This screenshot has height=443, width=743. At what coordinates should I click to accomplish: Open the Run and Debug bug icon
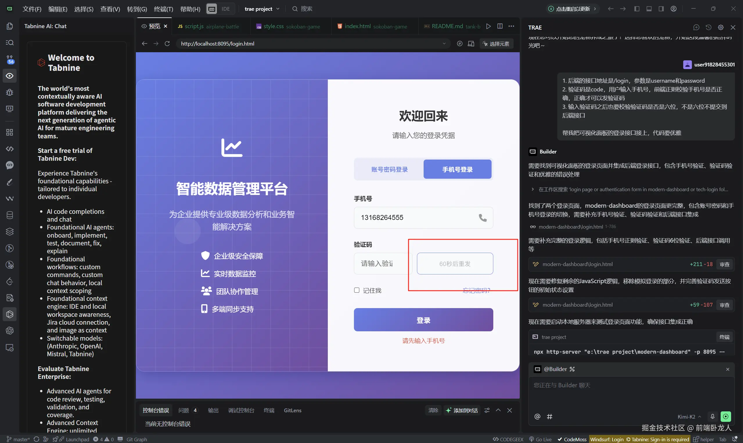(10, 92)
